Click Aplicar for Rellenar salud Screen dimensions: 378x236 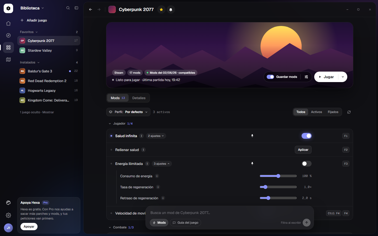pyautogui.click(x=303, y=150)
